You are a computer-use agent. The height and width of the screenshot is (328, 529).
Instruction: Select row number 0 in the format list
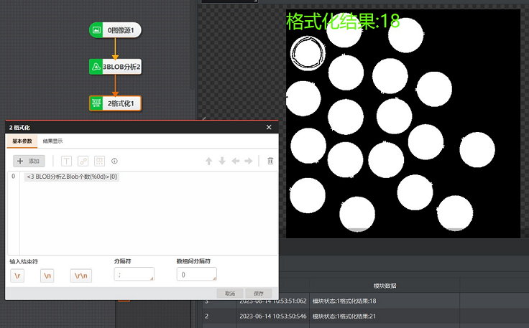(x=13, y=176)
